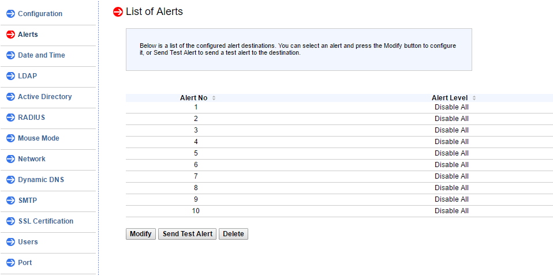Click the arrow icon beside Users
This screenshot has height=276, width=553.
pos(10,242)
